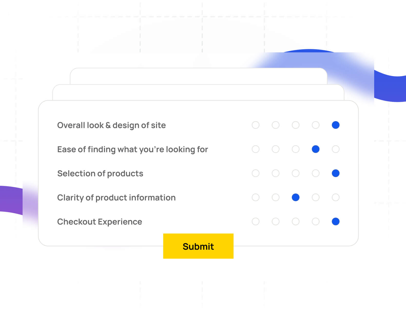Select second rating for Ease of finding

[276, 149]
